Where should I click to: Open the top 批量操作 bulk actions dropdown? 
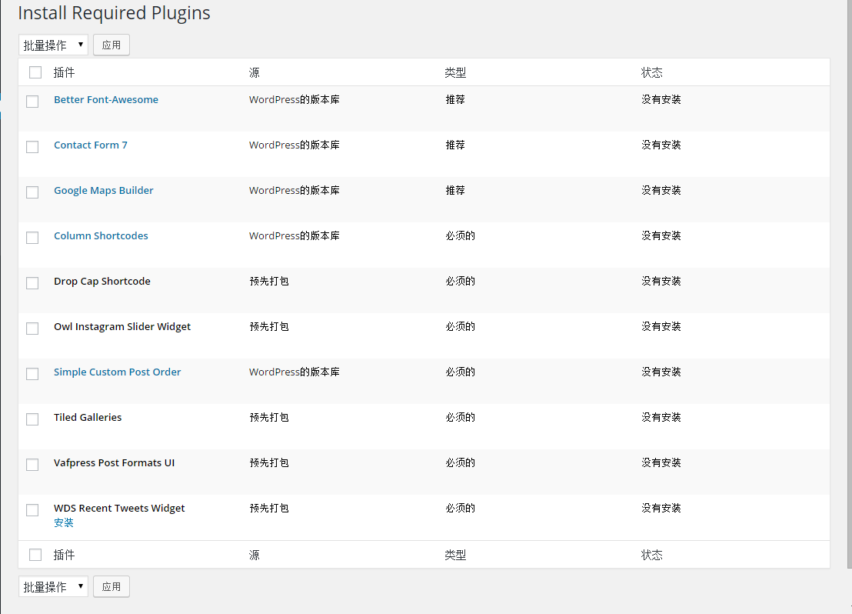point(53,45)
